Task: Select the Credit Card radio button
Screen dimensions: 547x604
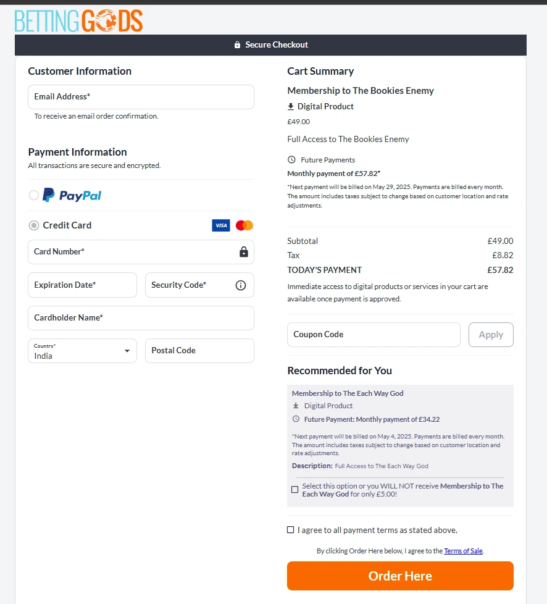Action: tap(34, 225)
